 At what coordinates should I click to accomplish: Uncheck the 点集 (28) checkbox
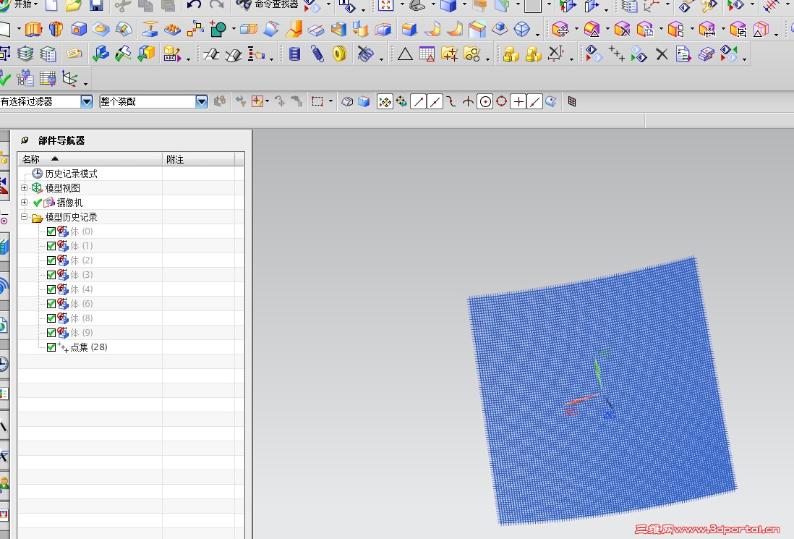pos(51,347)
